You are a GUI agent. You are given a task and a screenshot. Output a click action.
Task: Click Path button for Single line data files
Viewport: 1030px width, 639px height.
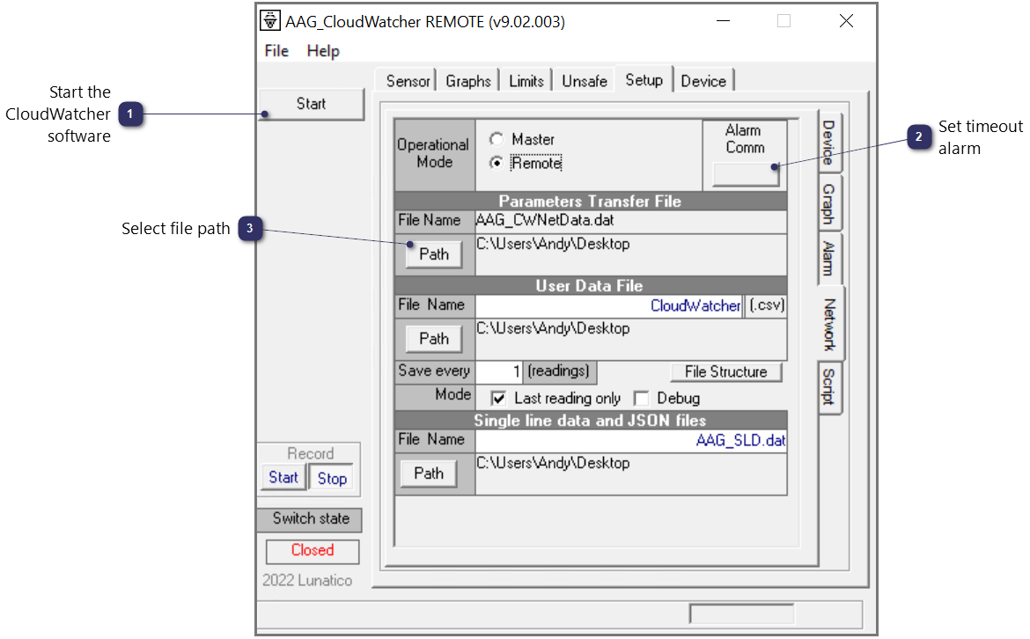(429, 474)
